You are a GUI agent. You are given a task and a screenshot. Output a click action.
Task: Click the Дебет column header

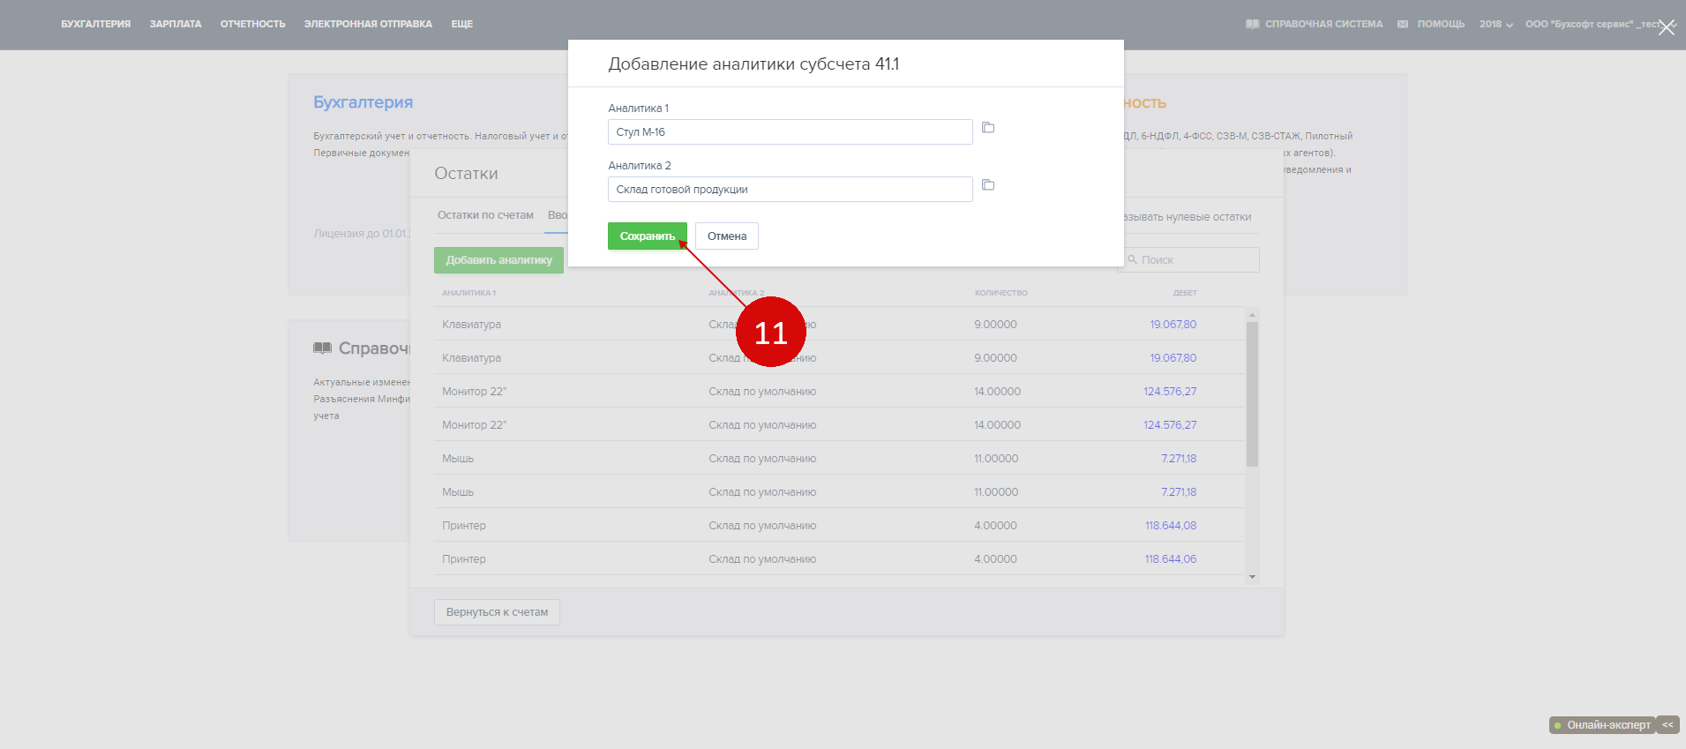[x=1185, y=293]
